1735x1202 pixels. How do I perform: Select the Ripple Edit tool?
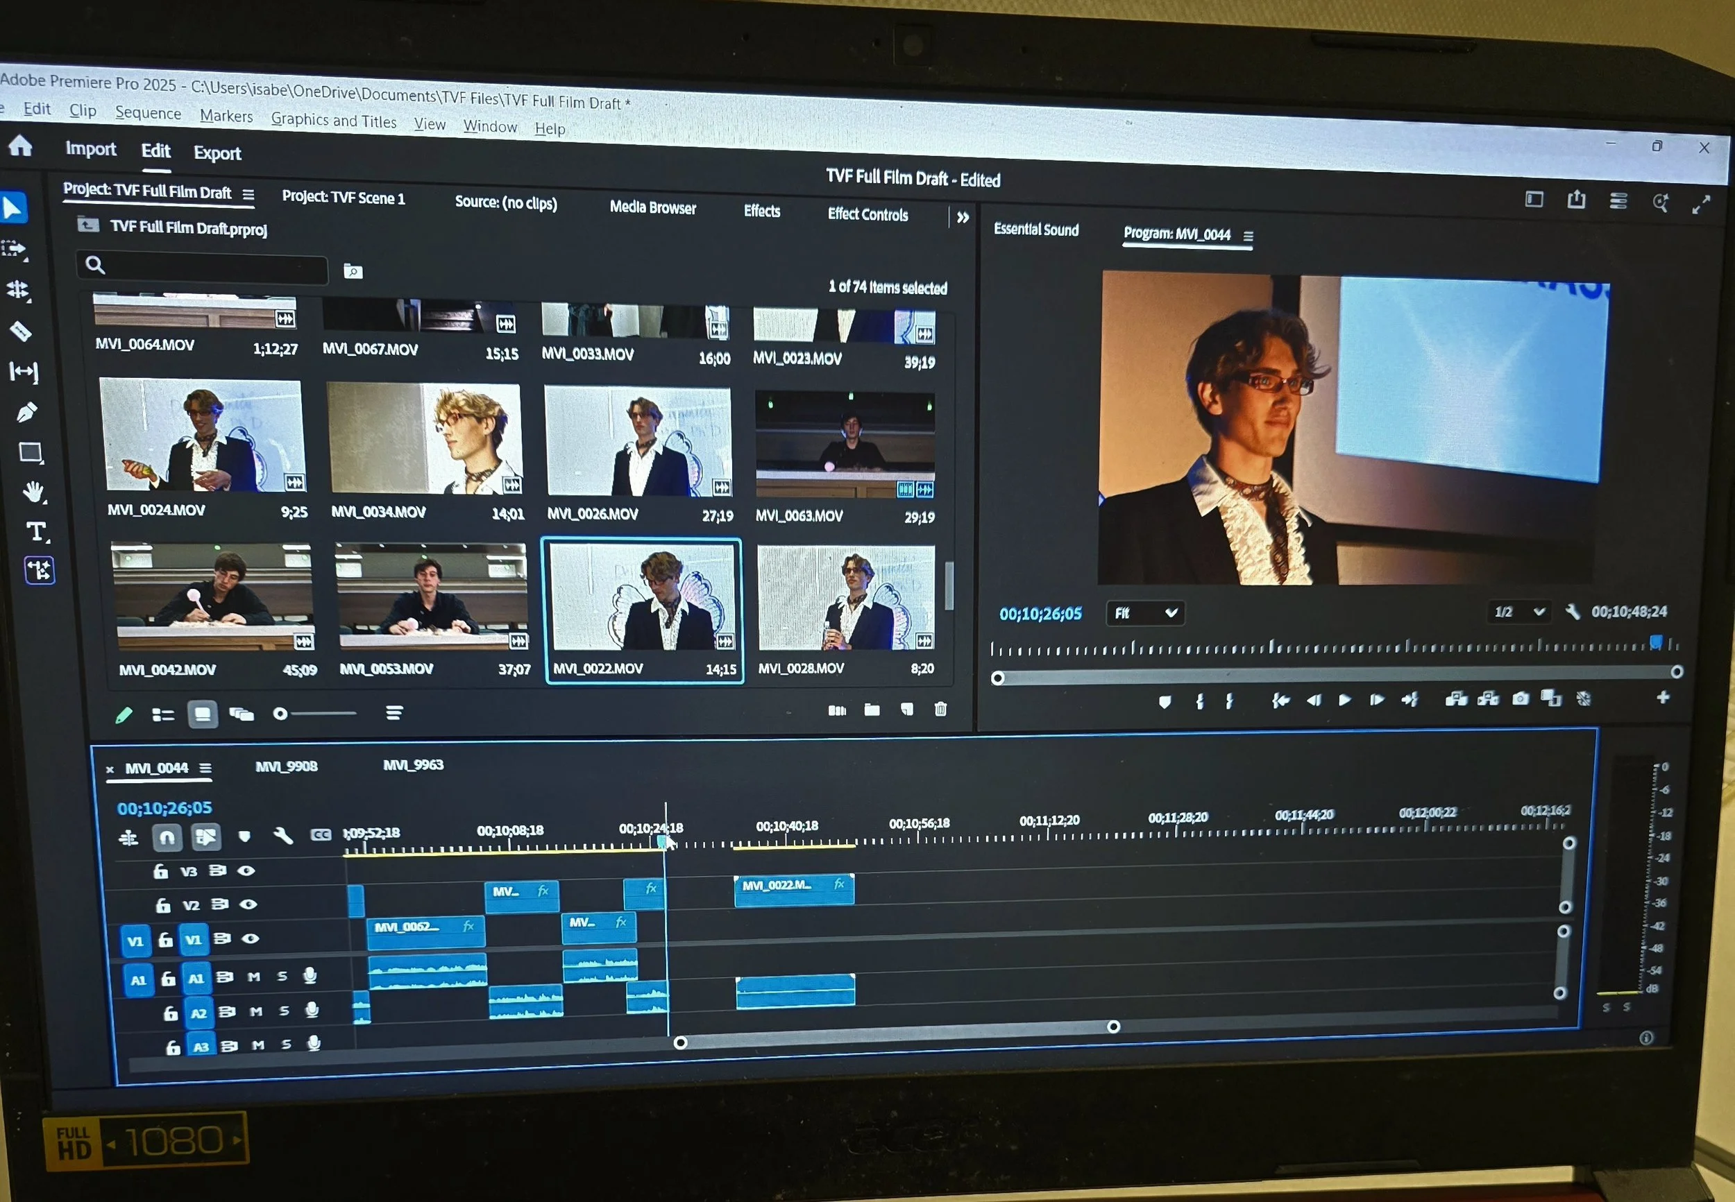click(x=18, y=290)
